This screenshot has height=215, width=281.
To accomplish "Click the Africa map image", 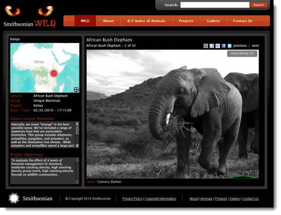I will tap(45, 68).
